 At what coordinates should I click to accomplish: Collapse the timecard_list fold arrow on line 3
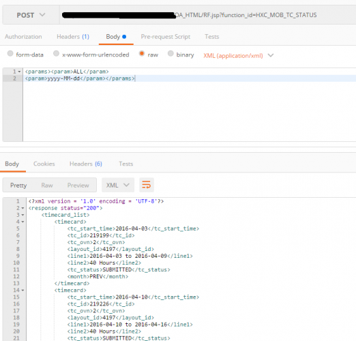point(23,215)
